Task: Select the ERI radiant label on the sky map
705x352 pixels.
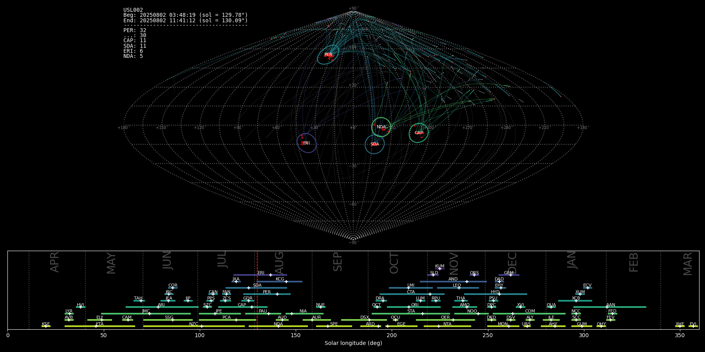Action: tap(306, 143)
